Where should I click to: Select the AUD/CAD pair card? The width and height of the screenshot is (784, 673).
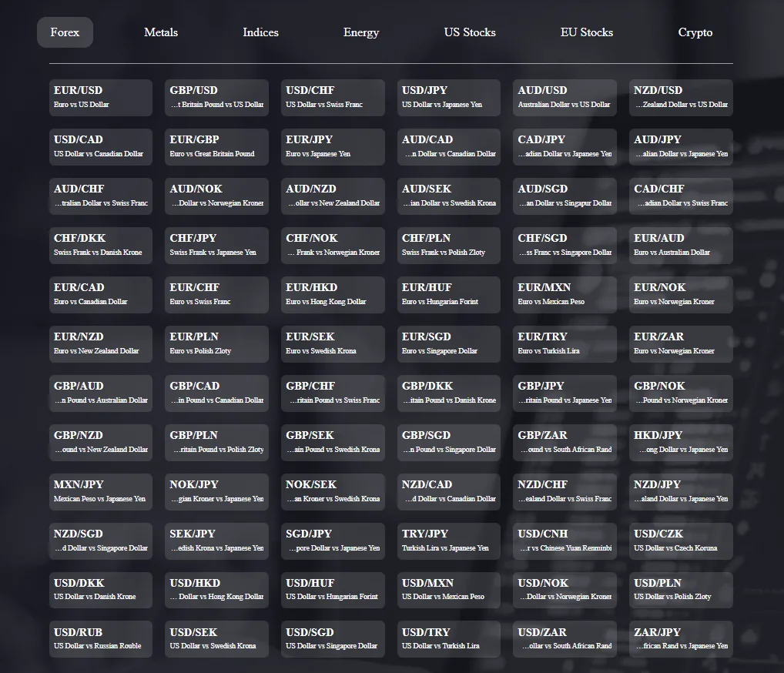click(448, 146)
